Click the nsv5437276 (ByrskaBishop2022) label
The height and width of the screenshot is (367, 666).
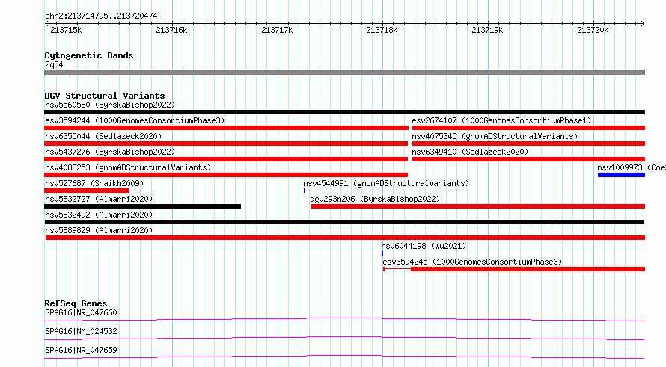(x=110, y=152)
